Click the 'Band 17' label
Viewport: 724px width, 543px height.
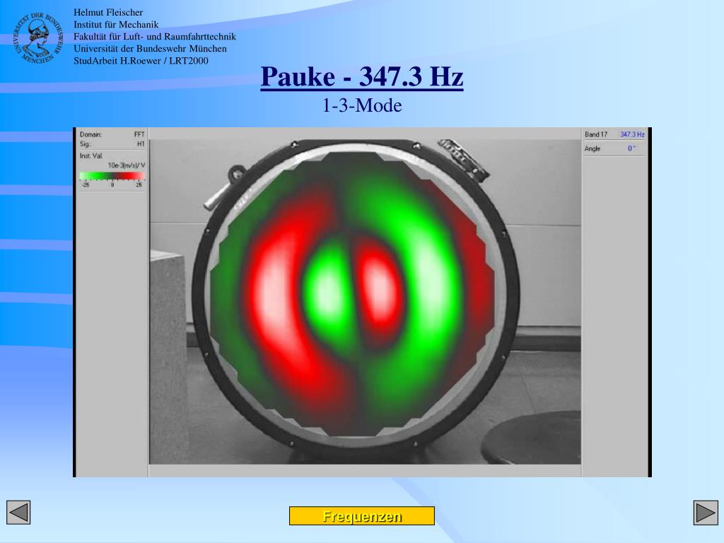click(596, 134)
